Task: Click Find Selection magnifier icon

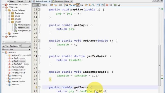Action: coord(67,5)
